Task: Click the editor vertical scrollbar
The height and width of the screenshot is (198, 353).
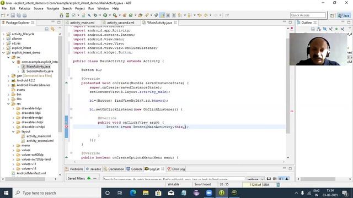Action: click(288, 85)
